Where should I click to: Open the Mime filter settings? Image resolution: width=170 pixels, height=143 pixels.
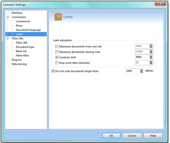(x=22, y=56)
